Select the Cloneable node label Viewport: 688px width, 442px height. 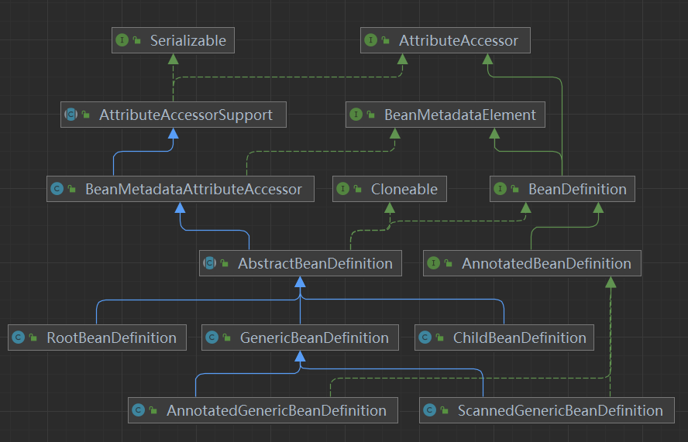coord(404,189)
